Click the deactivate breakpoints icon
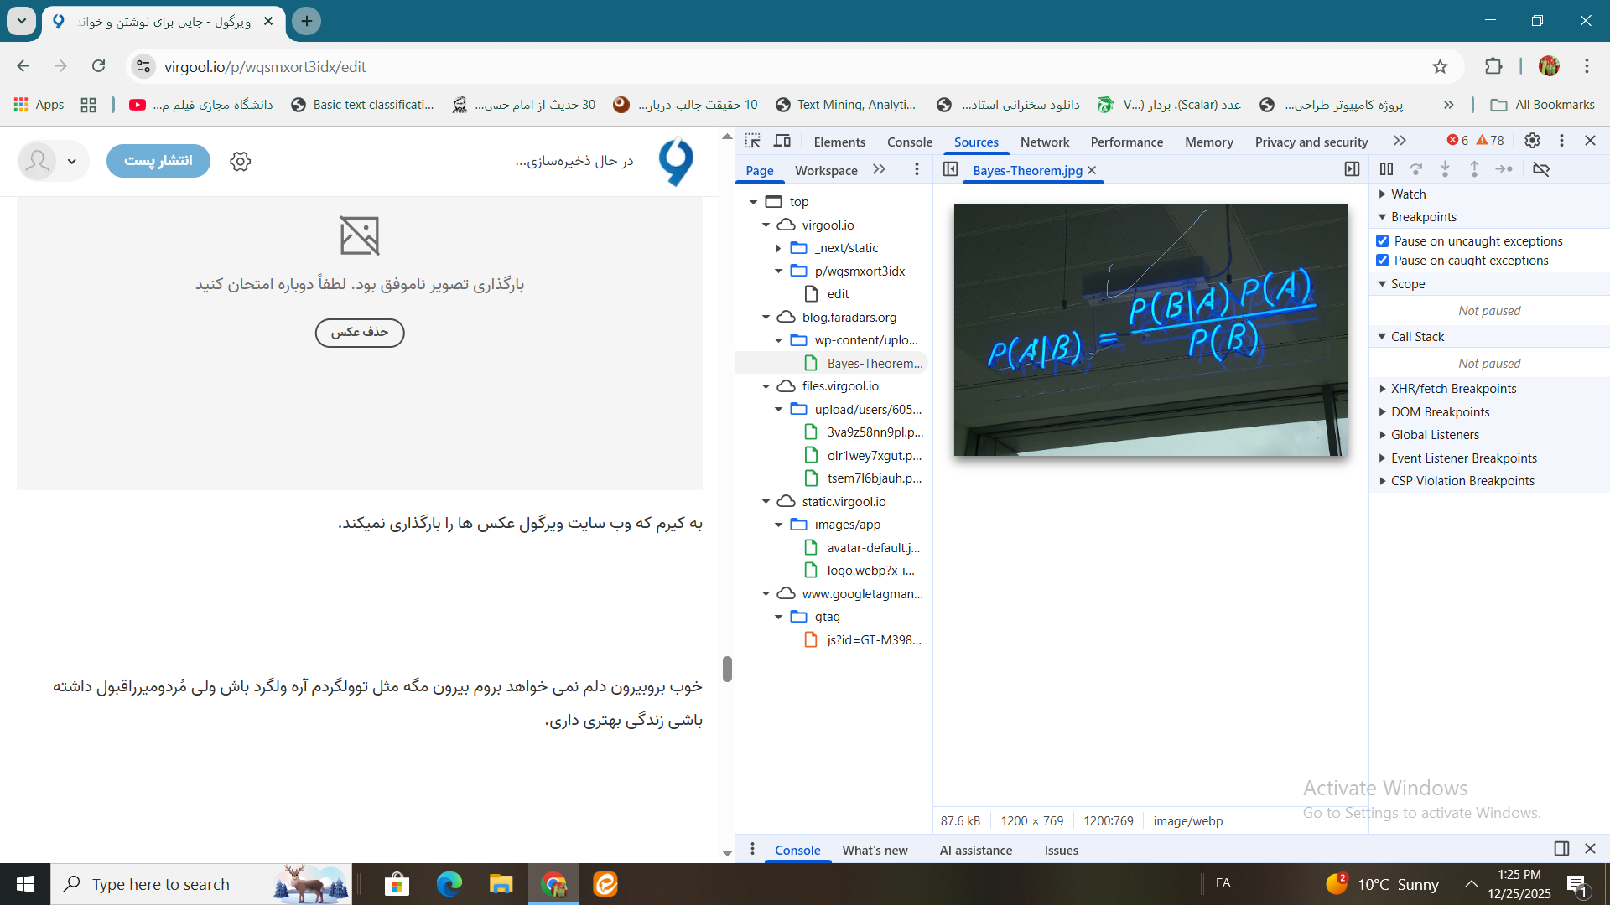 click(x=1541, y=169)
